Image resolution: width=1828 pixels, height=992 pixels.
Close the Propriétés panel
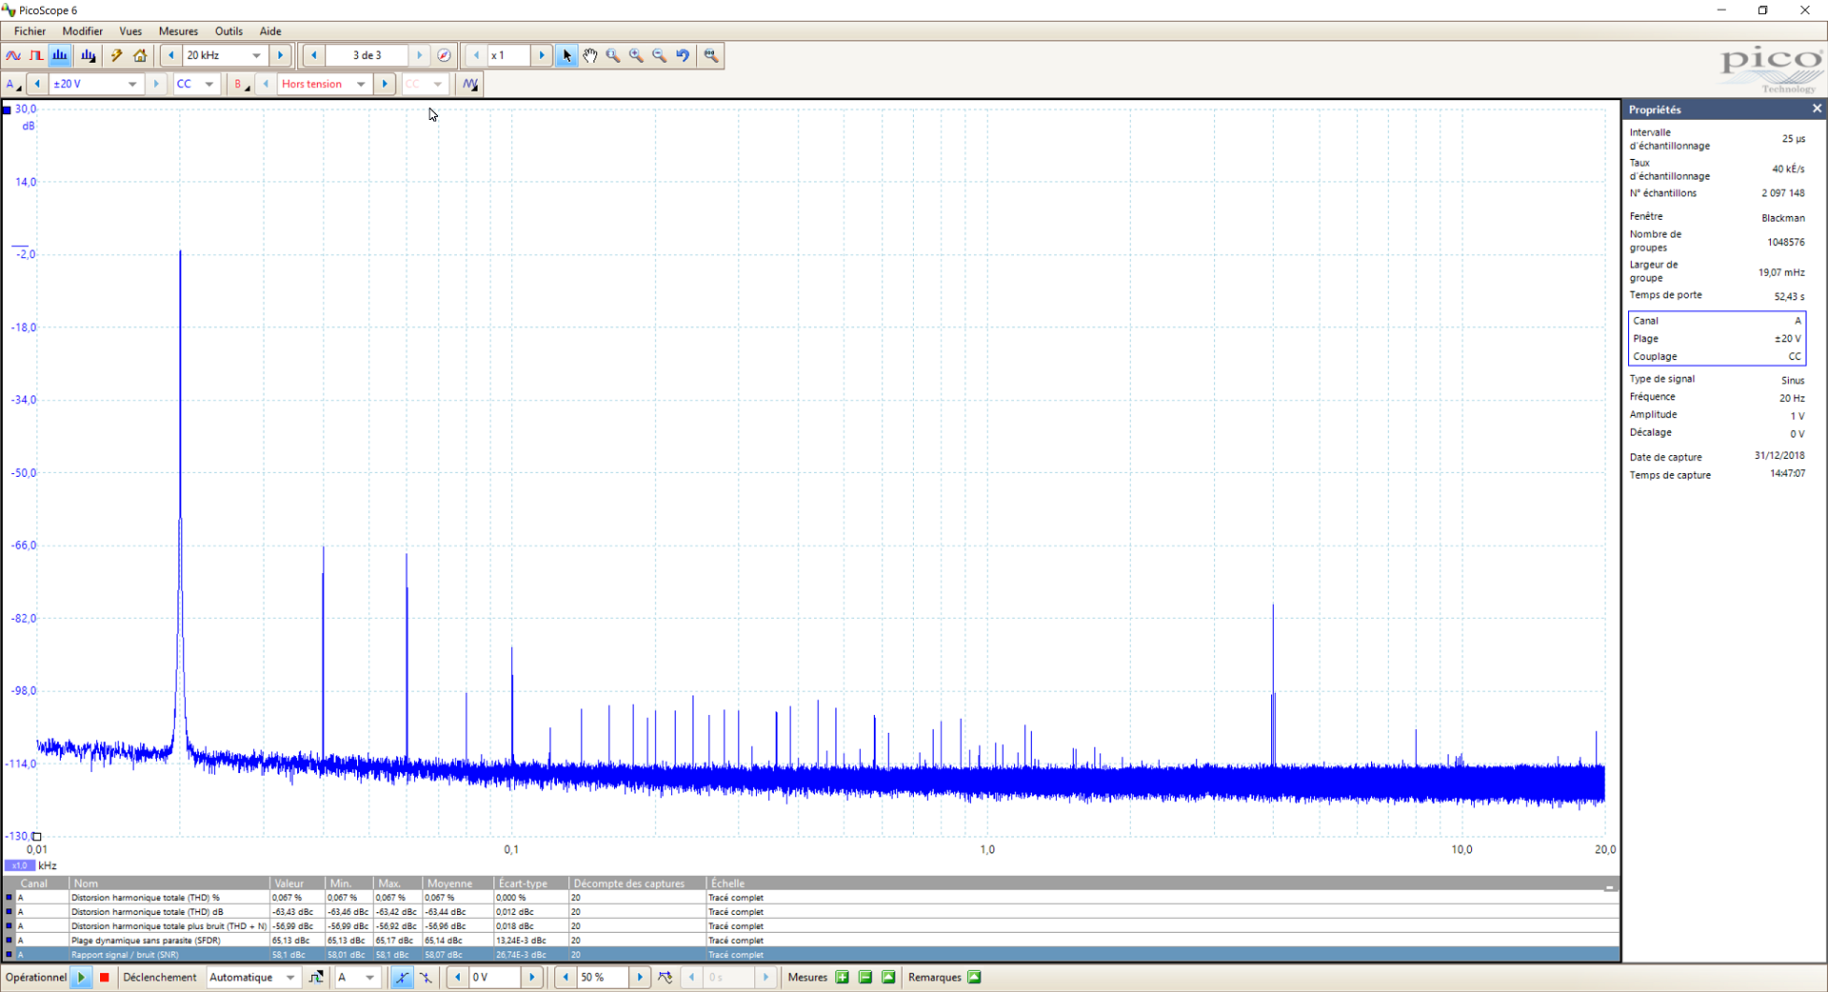[1817, 109]
